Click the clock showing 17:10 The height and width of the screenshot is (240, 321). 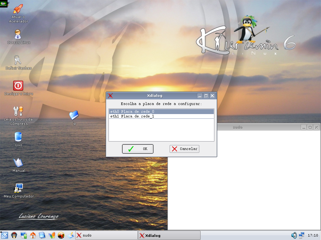[313, 235]
